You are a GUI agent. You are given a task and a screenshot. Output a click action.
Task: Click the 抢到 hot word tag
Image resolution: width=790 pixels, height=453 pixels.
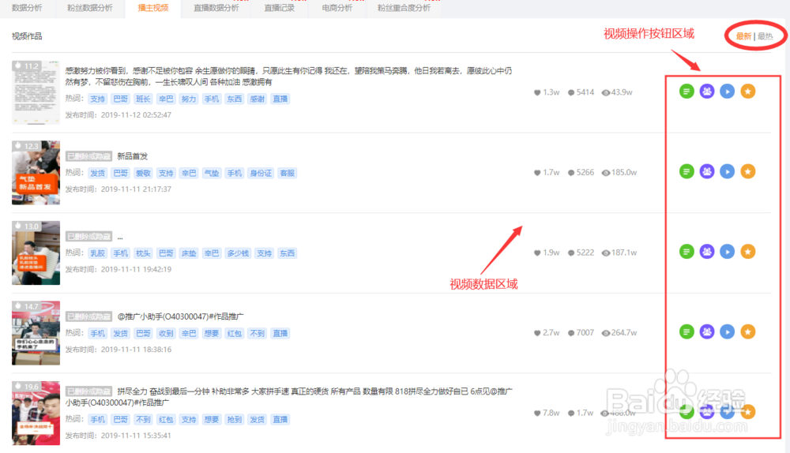click(x=235, y=419)
